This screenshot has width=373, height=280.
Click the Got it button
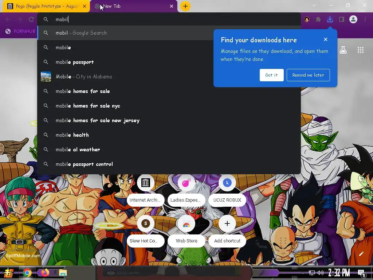pos(271,75)
